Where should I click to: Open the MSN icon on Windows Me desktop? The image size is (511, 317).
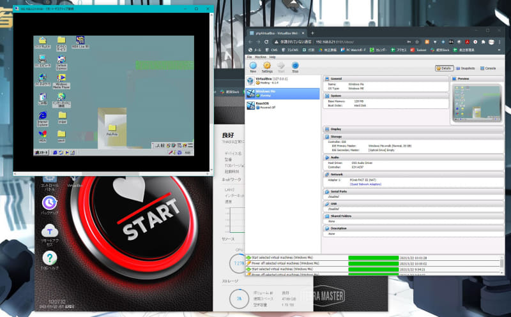click(42, 136)
